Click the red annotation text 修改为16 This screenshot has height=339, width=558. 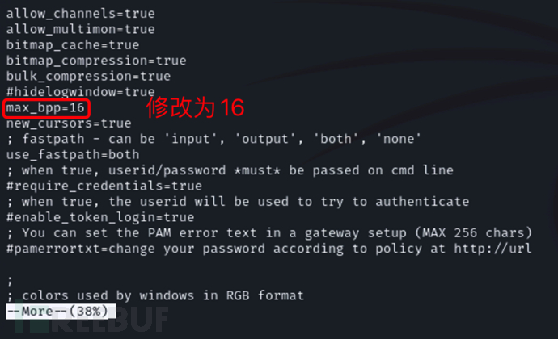tap(194, 107)
